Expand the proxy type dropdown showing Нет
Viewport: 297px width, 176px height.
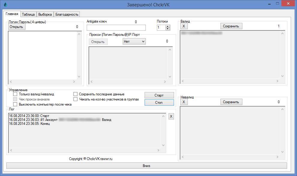134,42
